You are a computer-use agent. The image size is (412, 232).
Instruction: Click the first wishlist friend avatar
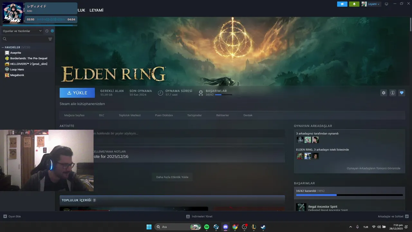[x=300, y=156]
